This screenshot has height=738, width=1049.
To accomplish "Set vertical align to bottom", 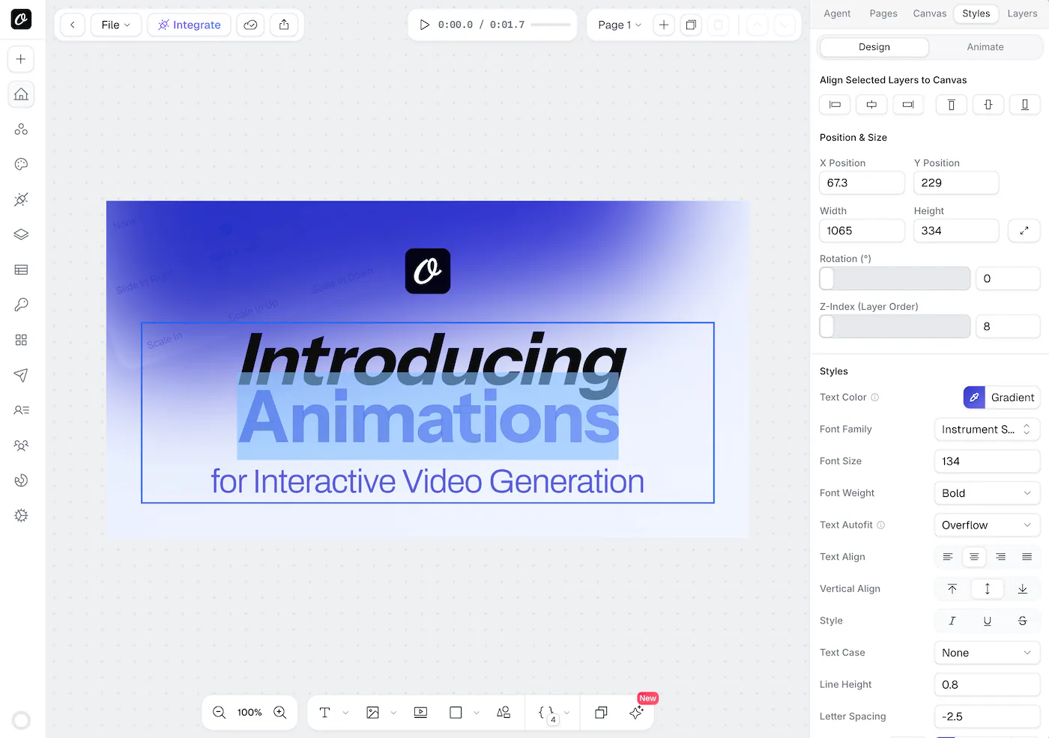I will (1023, 589).
